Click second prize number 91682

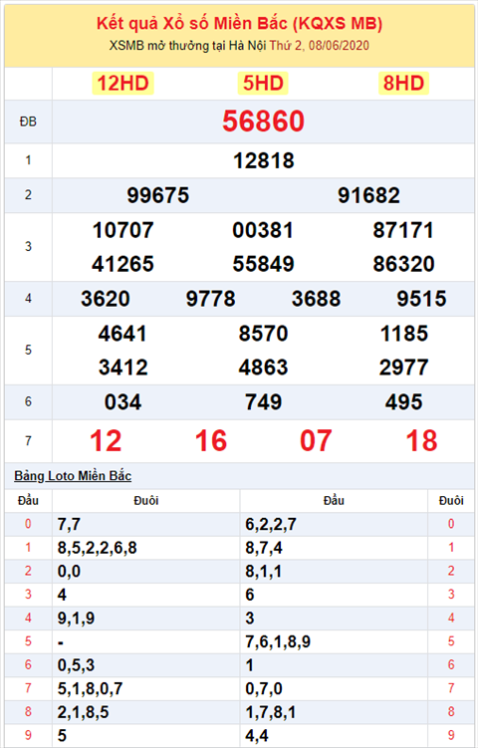point(368,195)
